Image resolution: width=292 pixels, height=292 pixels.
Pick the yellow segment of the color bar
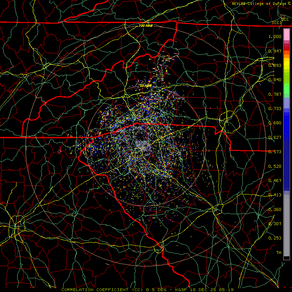286,64
